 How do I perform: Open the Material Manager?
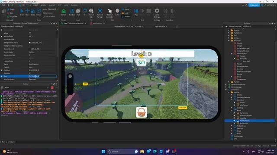[100, 13]
